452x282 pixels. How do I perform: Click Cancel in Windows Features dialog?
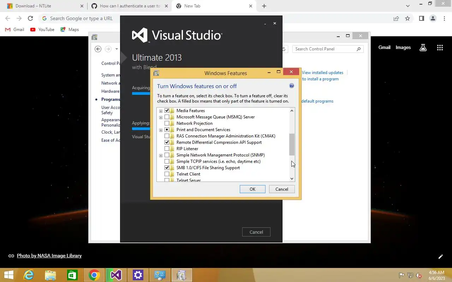click(282, 189)
